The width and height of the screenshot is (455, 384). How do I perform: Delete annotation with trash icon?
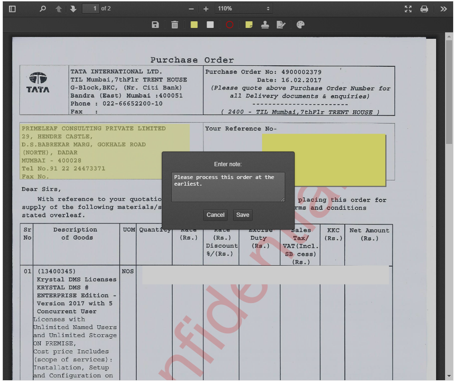pyautogui.click(x=175, y=25)
